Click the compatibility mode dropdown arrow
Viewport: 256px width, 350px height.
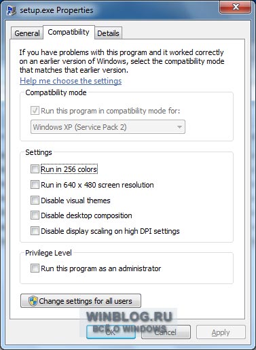click(x=179, y=127)
